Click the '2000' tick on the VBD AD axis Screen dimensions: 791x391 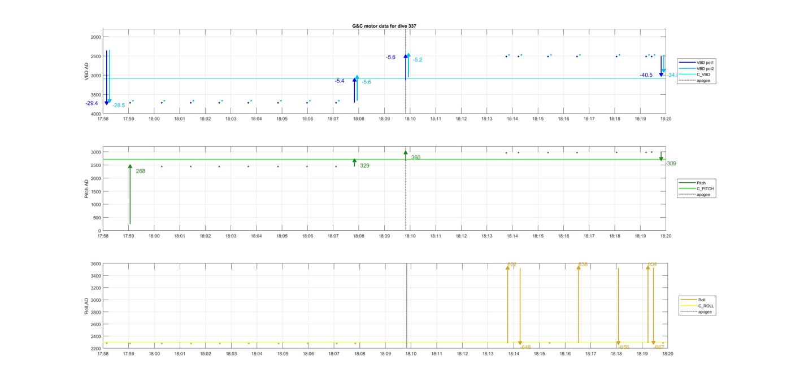pyautogui.click(x=96, y=37)
